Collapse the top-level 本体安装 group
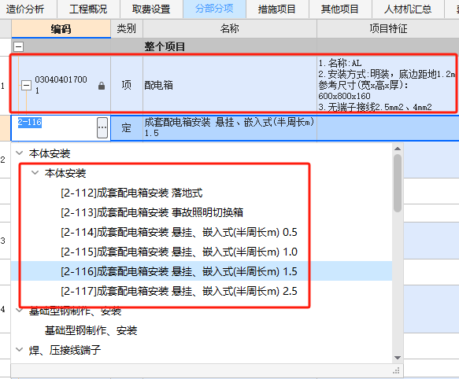The image size is (459, 379). click(20, 153)
